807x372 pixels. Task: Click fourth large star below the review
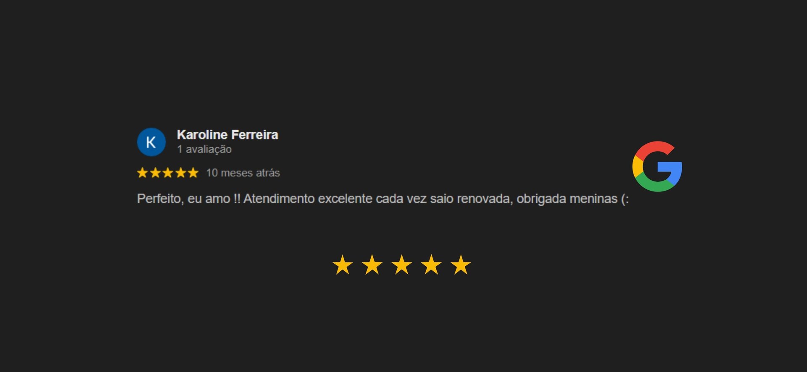pyautogui.click(x=431, y=265)
